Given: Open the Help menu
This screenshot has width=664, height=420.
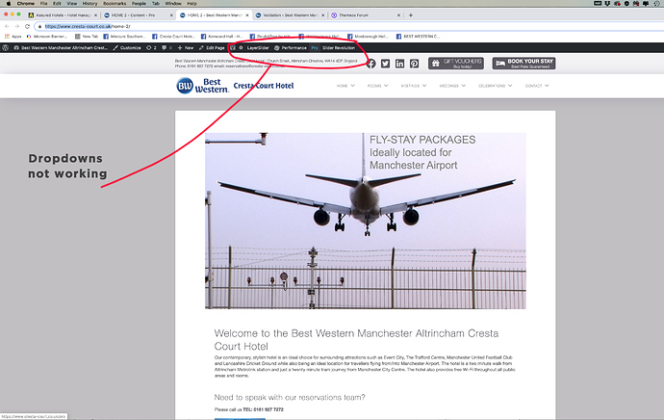Looking at the screenshot, I should (x=192, y=4).
